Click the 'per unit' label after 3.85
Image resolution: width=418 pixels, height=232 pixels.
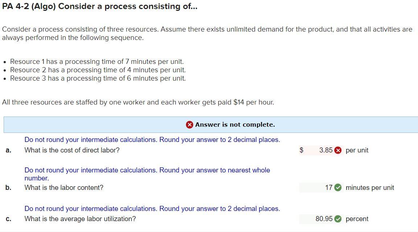click(357, 150)
